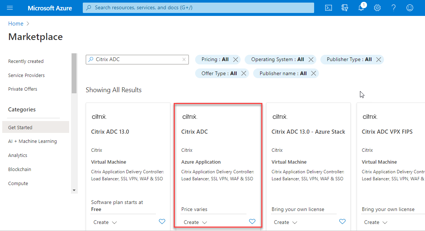
Task: Click the Azure Application offer type label
Action: coord(201,162)
